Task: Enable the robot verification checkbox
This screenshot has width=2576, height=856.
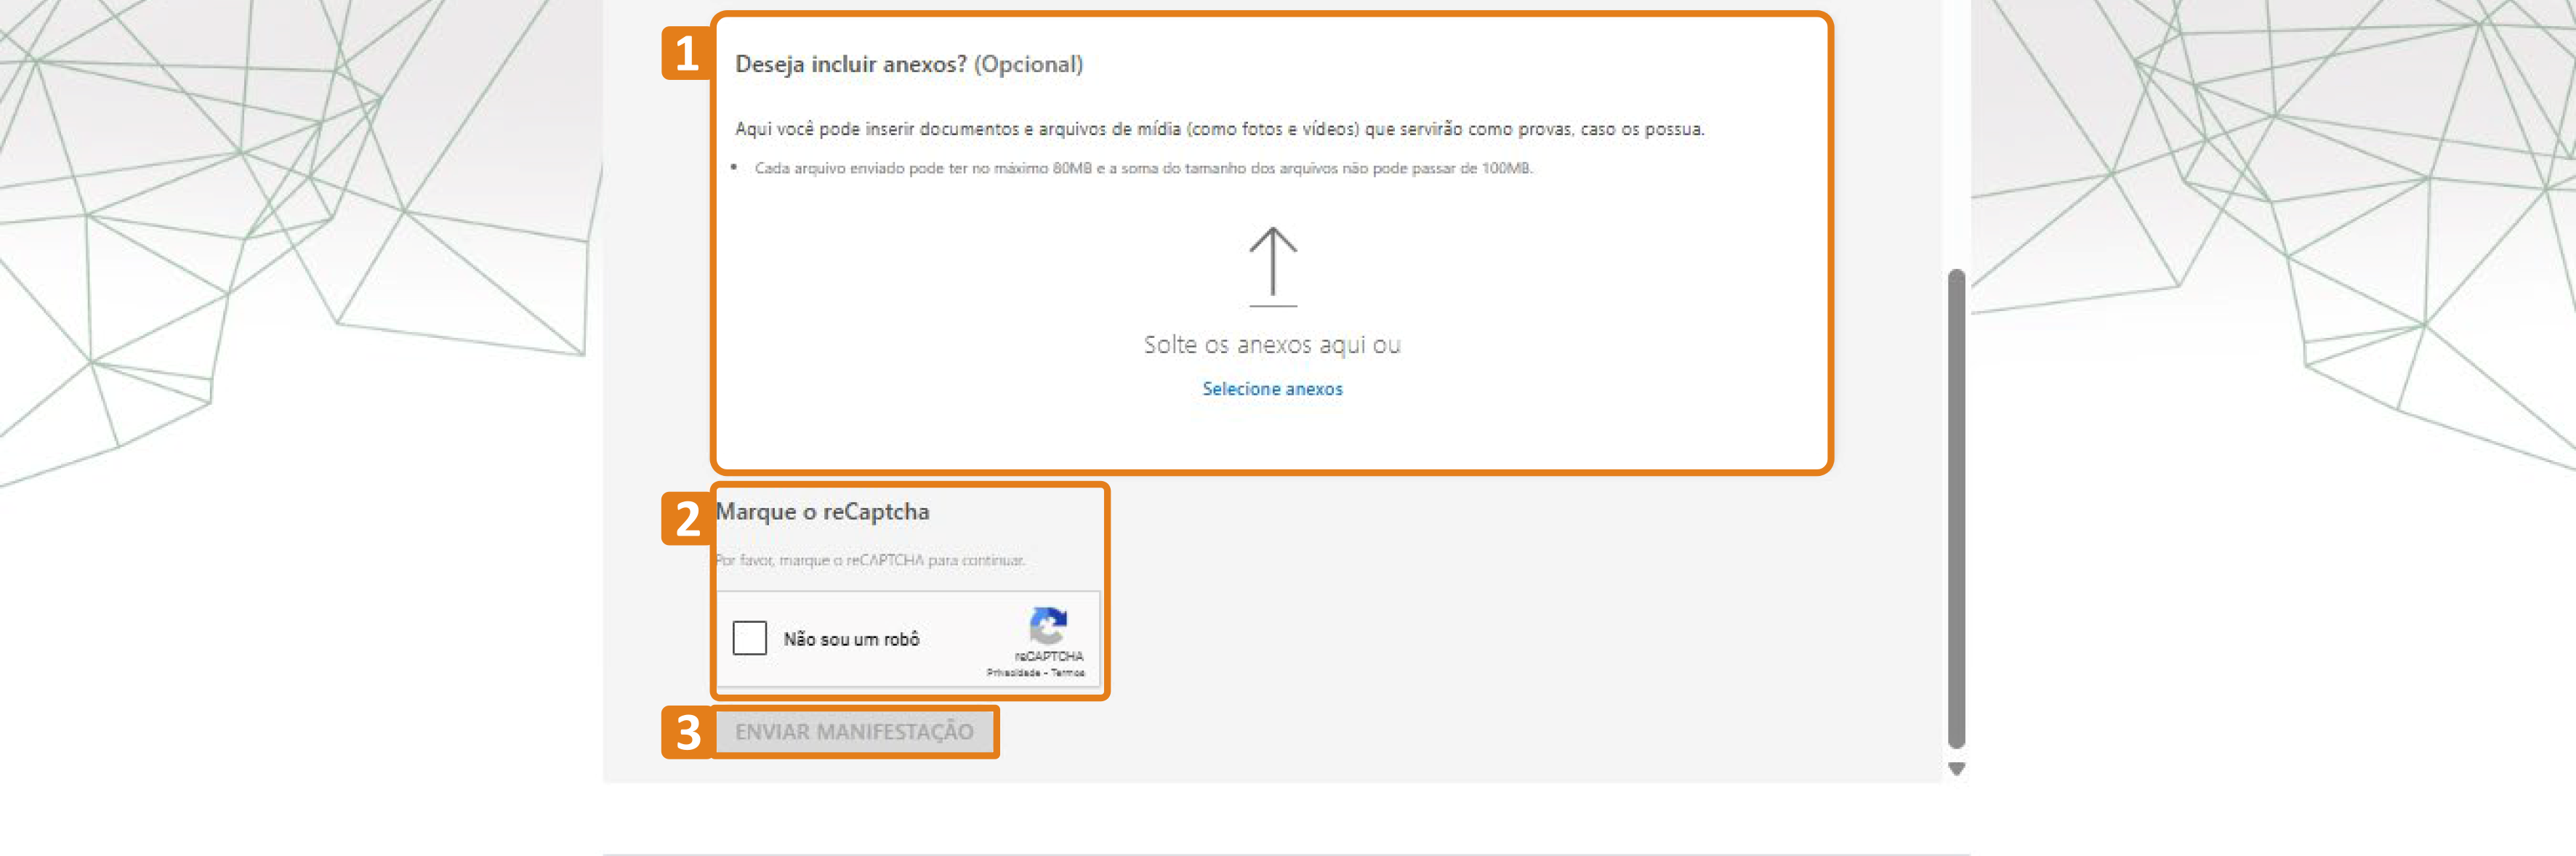Action: coord(749,638)
